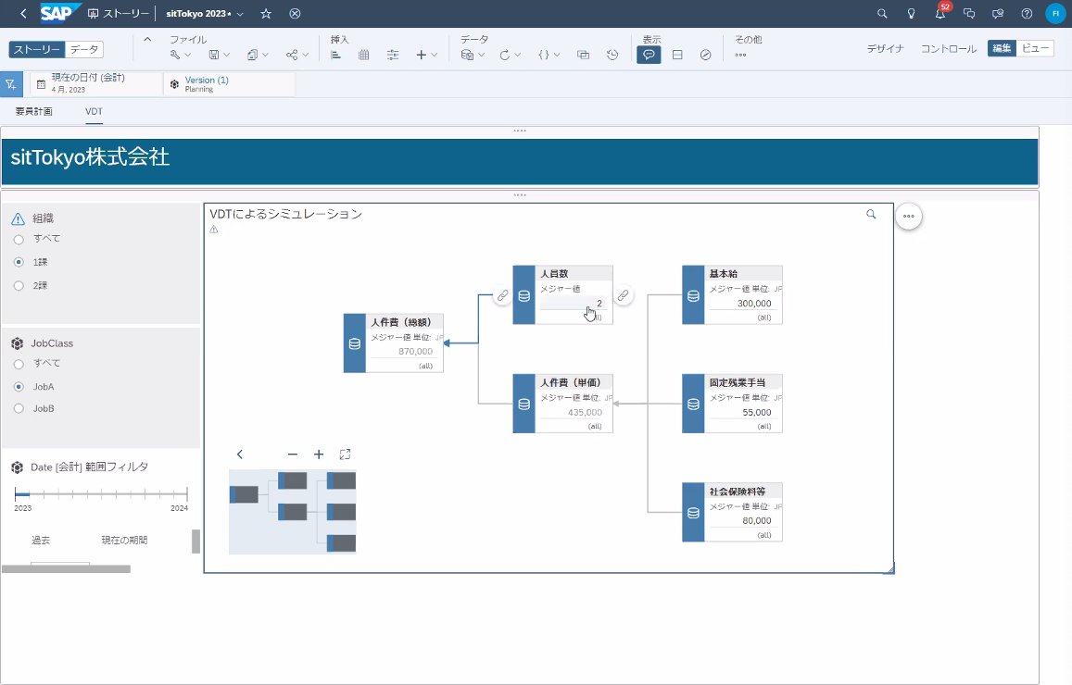The width and height of the screenshot is (1072, 685).
Task: Open the コントロール panel
Action: coord(948,48)
